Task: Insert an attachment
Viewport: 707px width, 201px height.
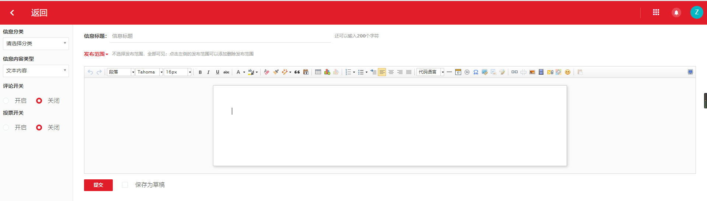Action: (x=550, y=72)
